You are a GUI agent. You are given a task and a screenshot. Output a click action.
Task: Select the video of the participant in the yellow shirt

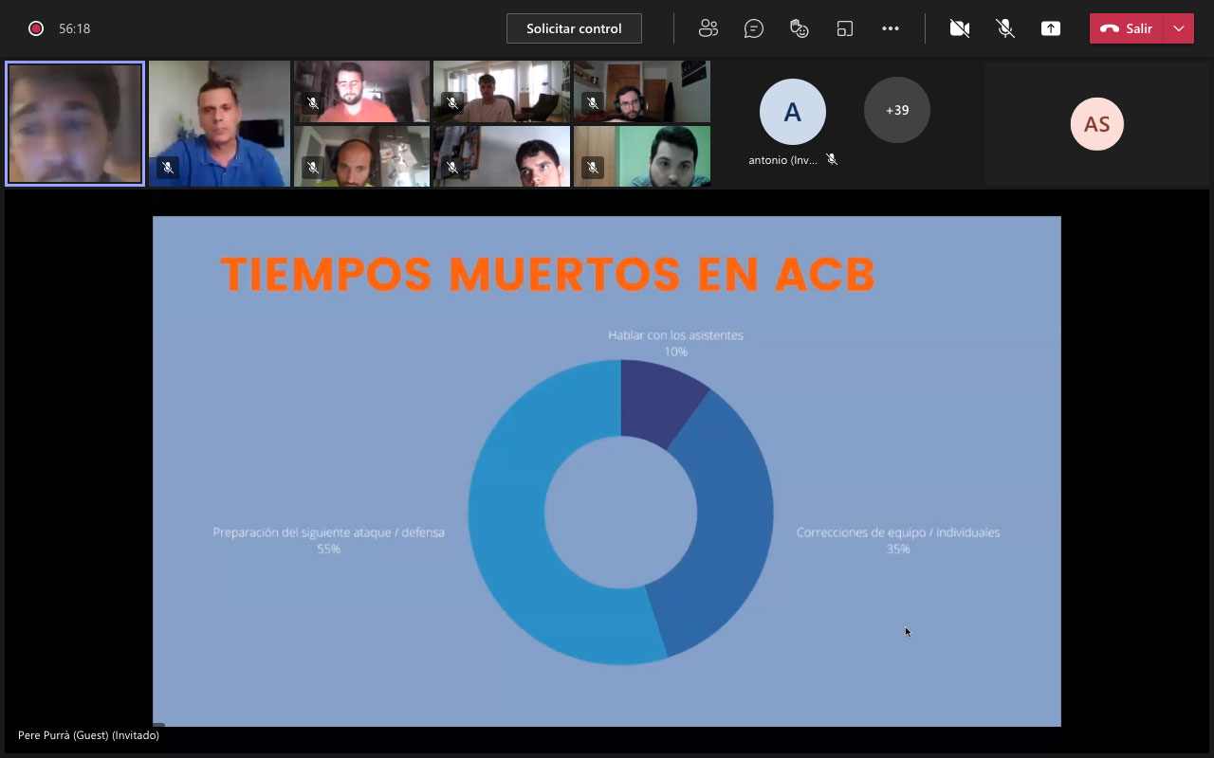[x=361, y=156]
